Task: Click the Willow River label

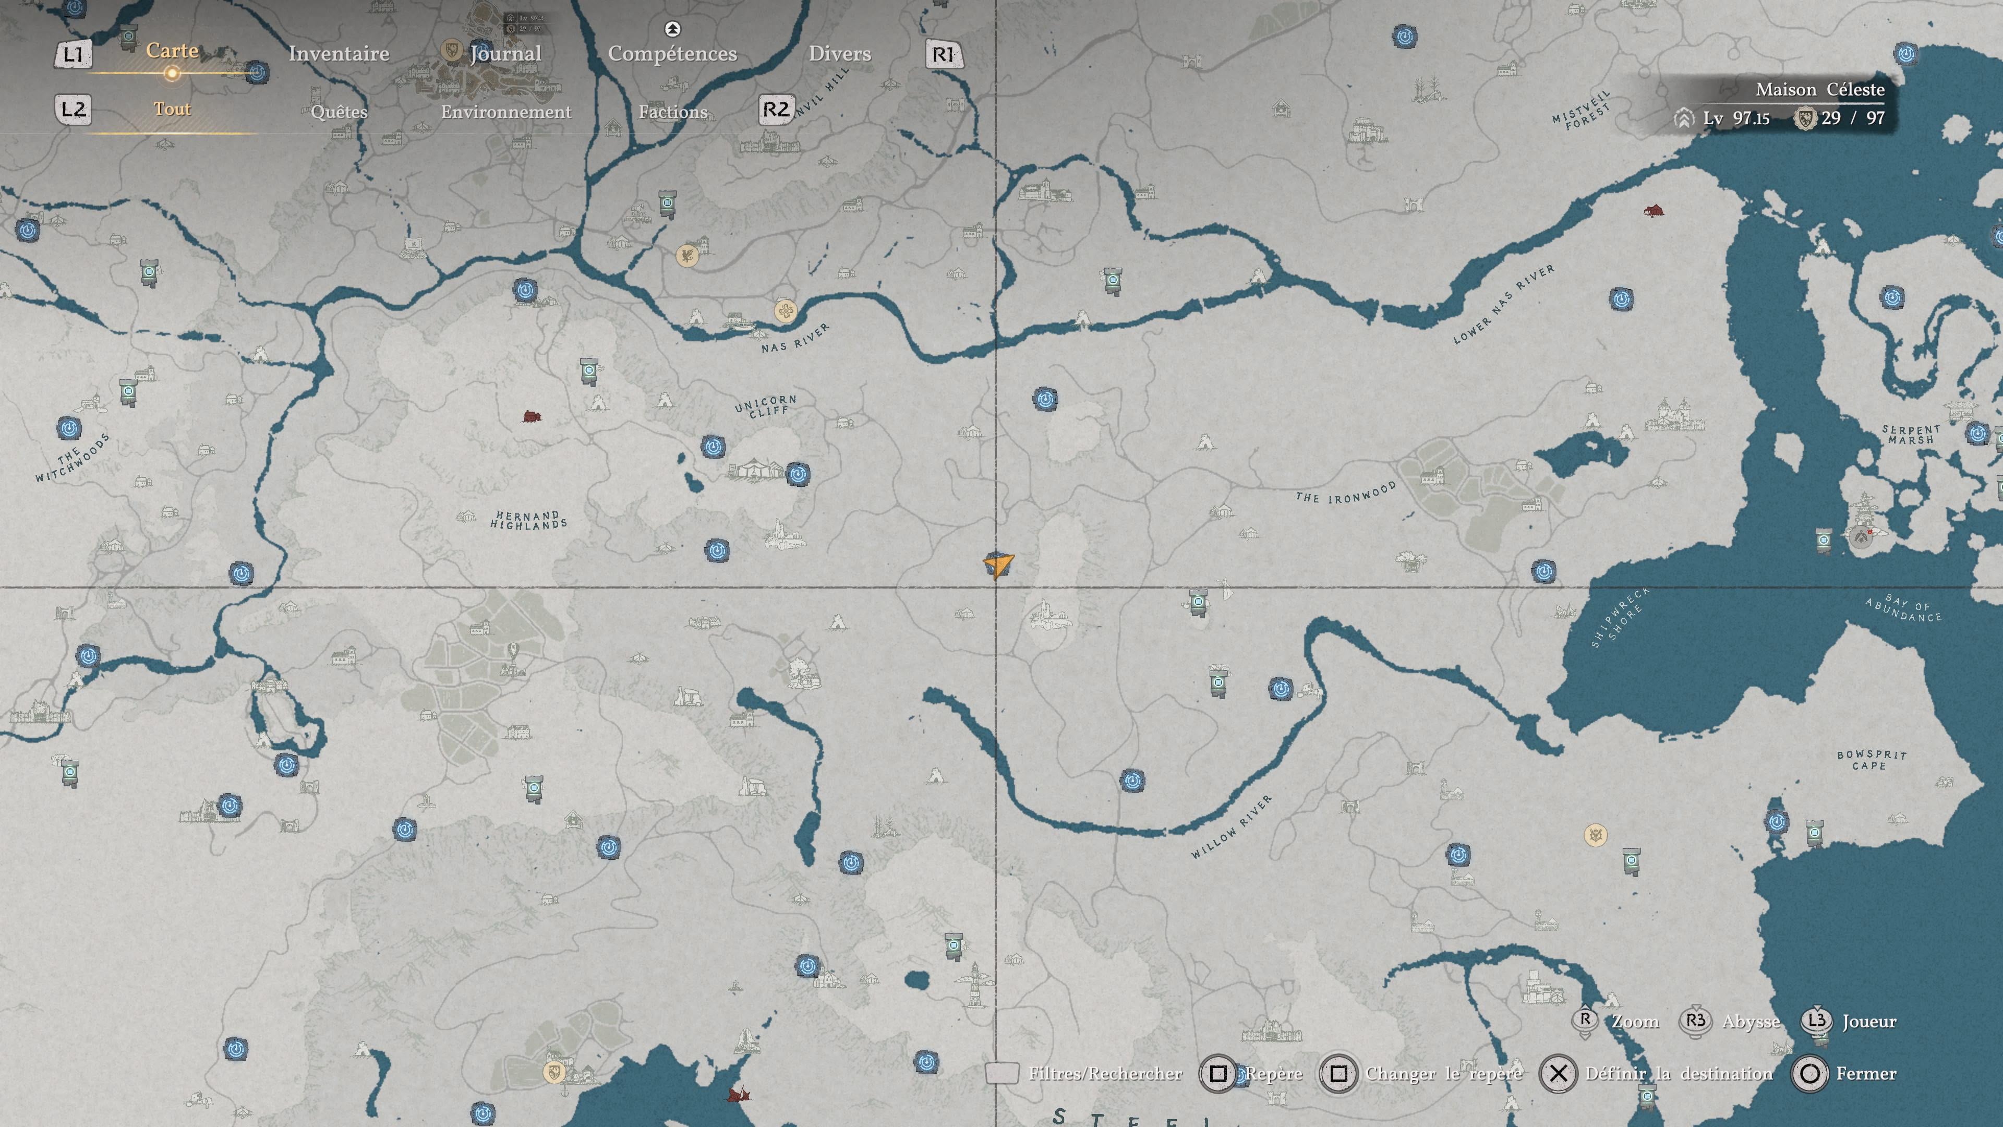Action: tap(1232, 827)
